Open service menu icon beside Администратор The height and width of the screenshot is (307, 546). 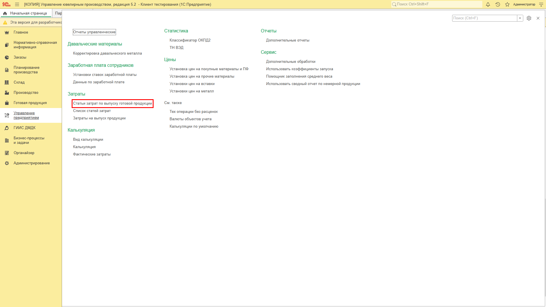click(541, 5)
